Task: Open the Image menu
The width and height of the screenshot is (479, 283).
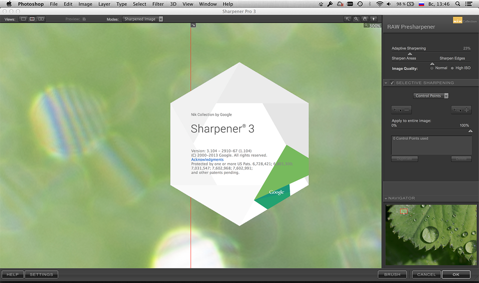Action: point(85,4)
